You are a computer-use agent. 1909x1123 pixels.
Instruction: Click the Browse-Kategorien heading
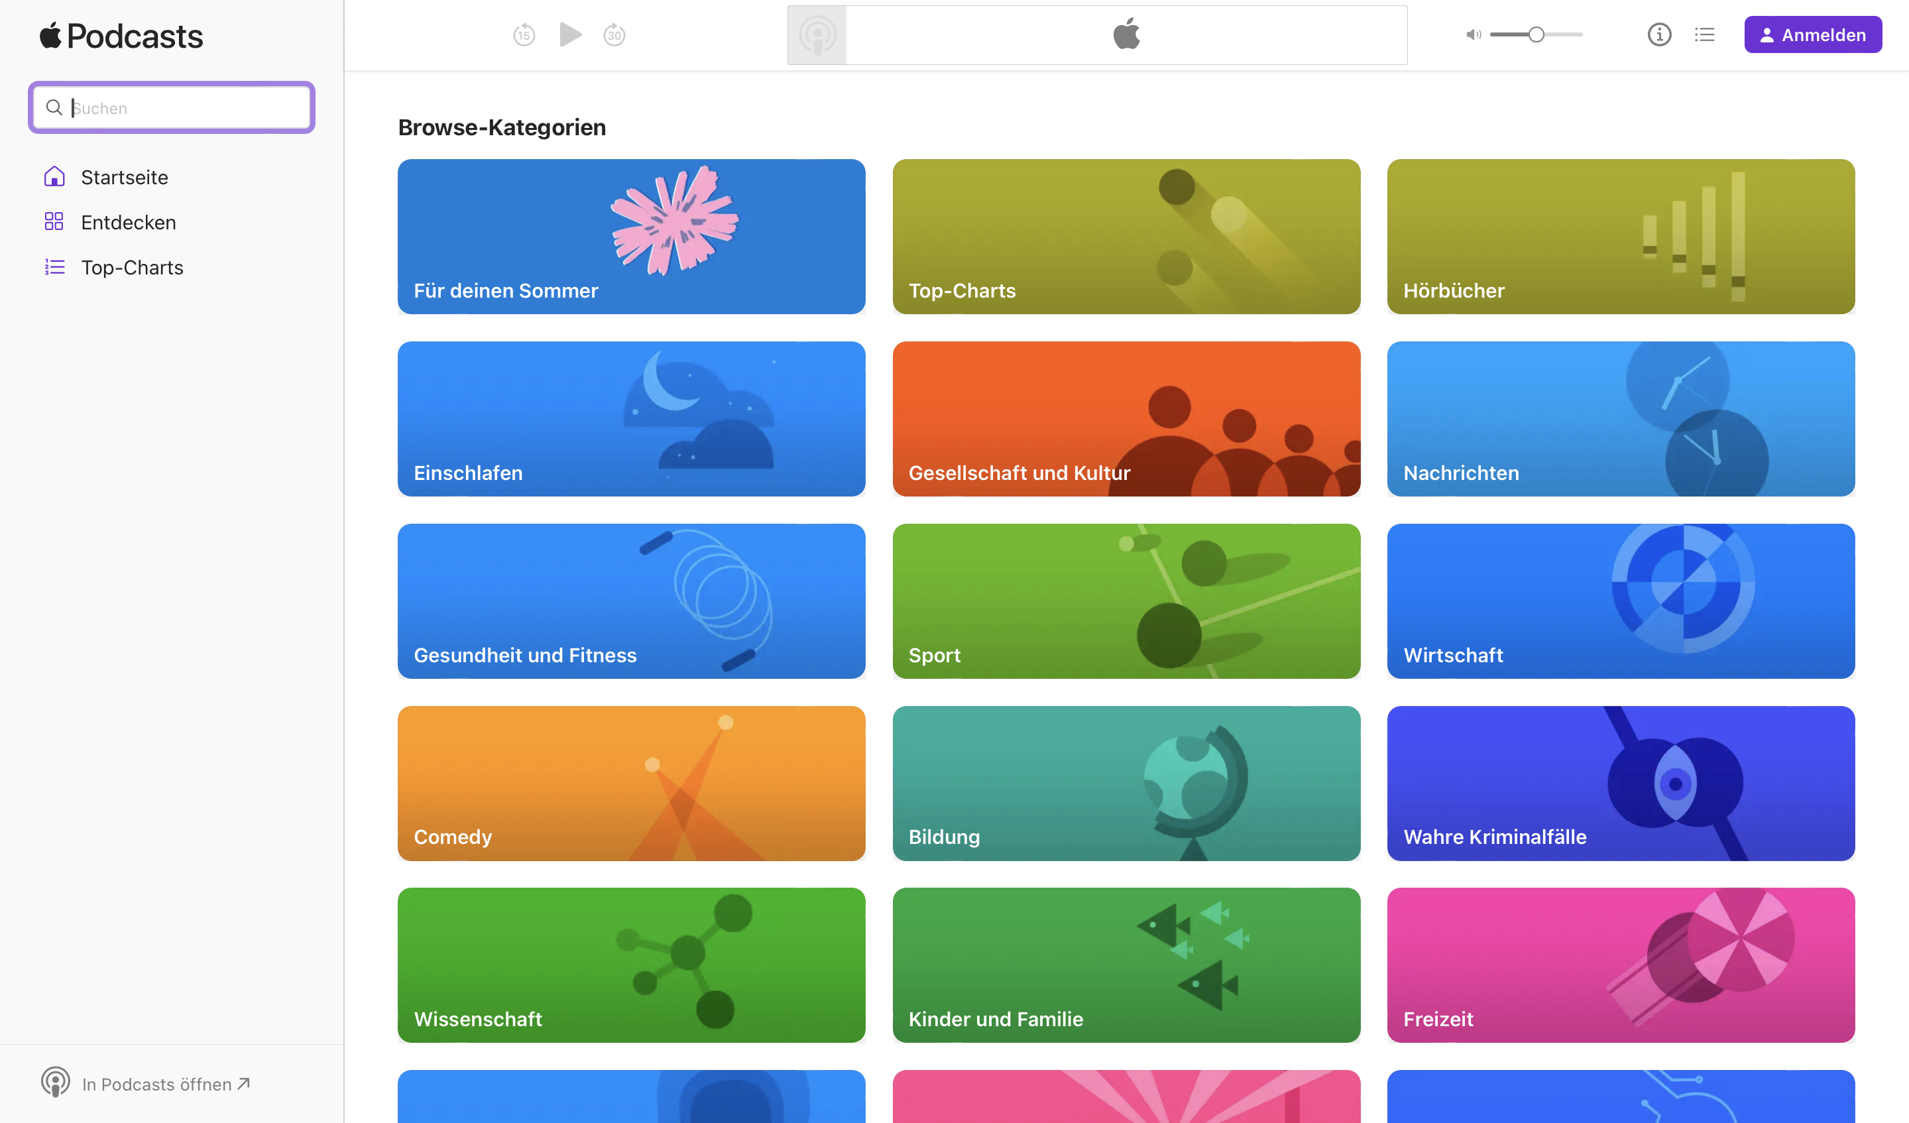pyautogui.click(x=502, y=127)
